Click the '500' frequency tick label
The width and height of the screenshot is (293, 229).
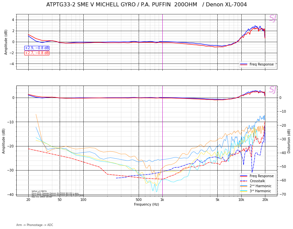(139, 200)
